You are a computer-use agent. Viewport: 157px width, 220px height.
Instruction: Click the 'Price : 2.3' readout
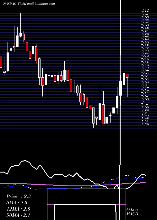[x=18, y=196]
